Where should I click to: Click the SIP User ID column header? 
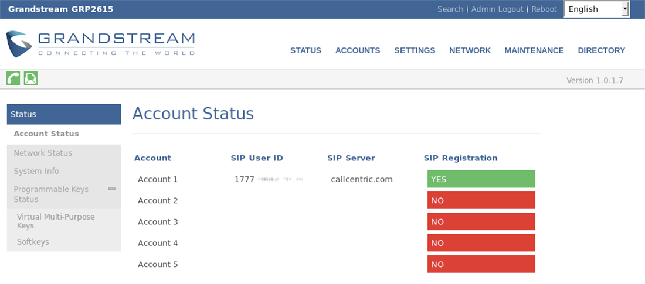point(257,158)
